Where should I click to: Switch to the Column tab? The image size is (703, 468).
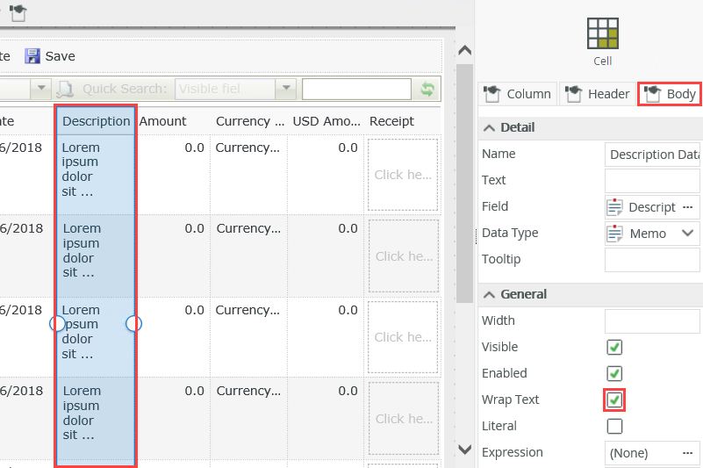point(518,94)
